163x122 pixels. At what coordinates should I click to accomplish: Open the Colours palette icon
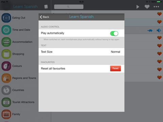coord(6,66)
